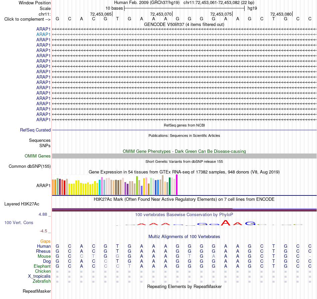The height and width of the screenshot is (299, 317).
Task: Click the Human Feb. 2009 (GRCh37/hg19) title
Action: [x=147, y=3]
